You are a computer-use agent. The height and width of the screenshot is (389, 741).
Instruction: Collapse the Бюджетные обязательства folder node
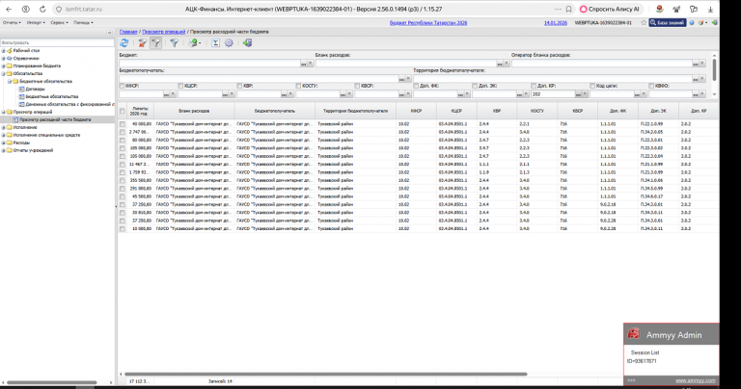point(10,81)
